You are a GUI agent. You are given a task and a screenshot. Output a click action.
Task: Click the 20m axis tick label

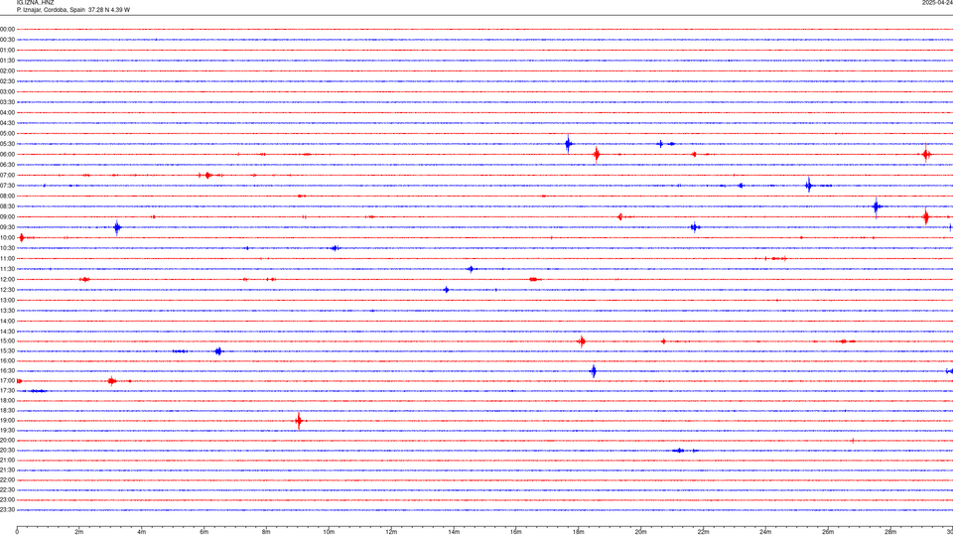click(640, 532)
